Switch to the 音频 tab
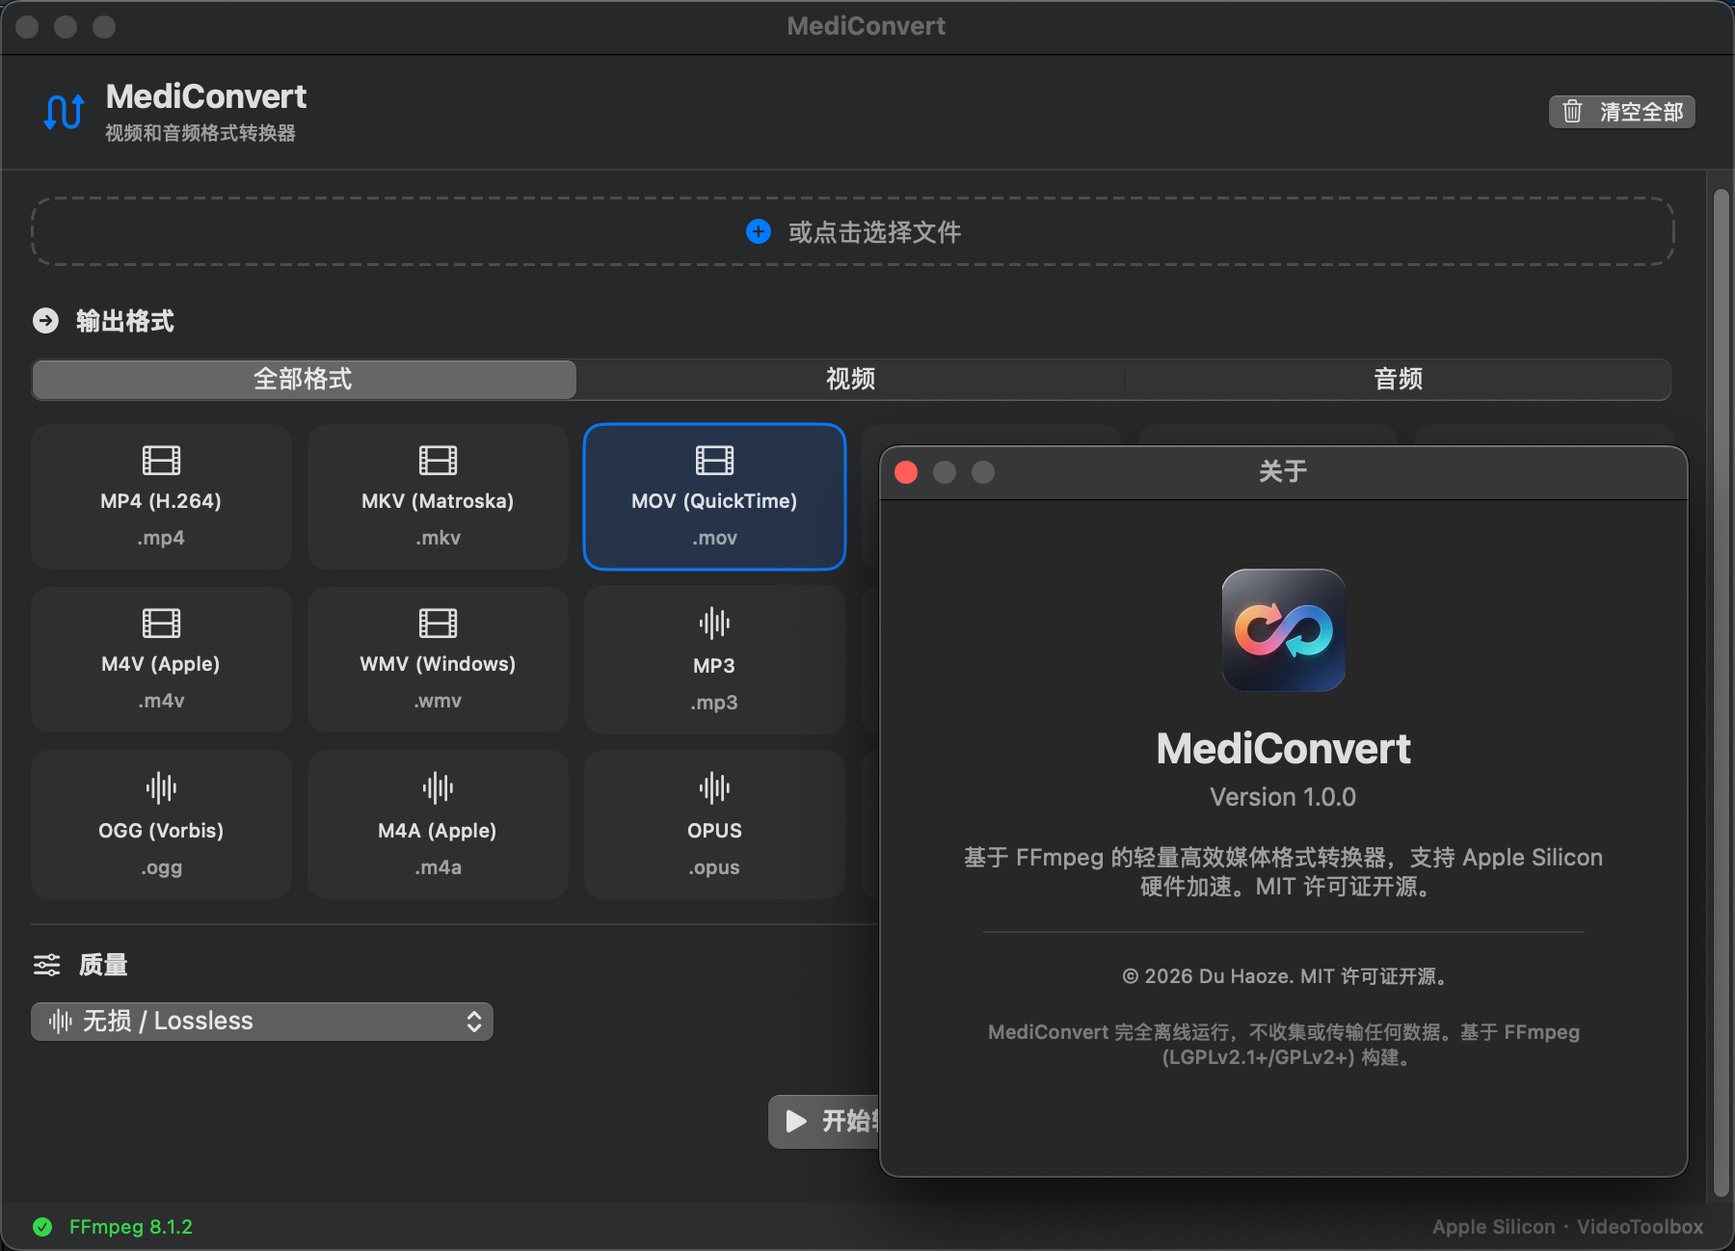 click(1398, 380)
